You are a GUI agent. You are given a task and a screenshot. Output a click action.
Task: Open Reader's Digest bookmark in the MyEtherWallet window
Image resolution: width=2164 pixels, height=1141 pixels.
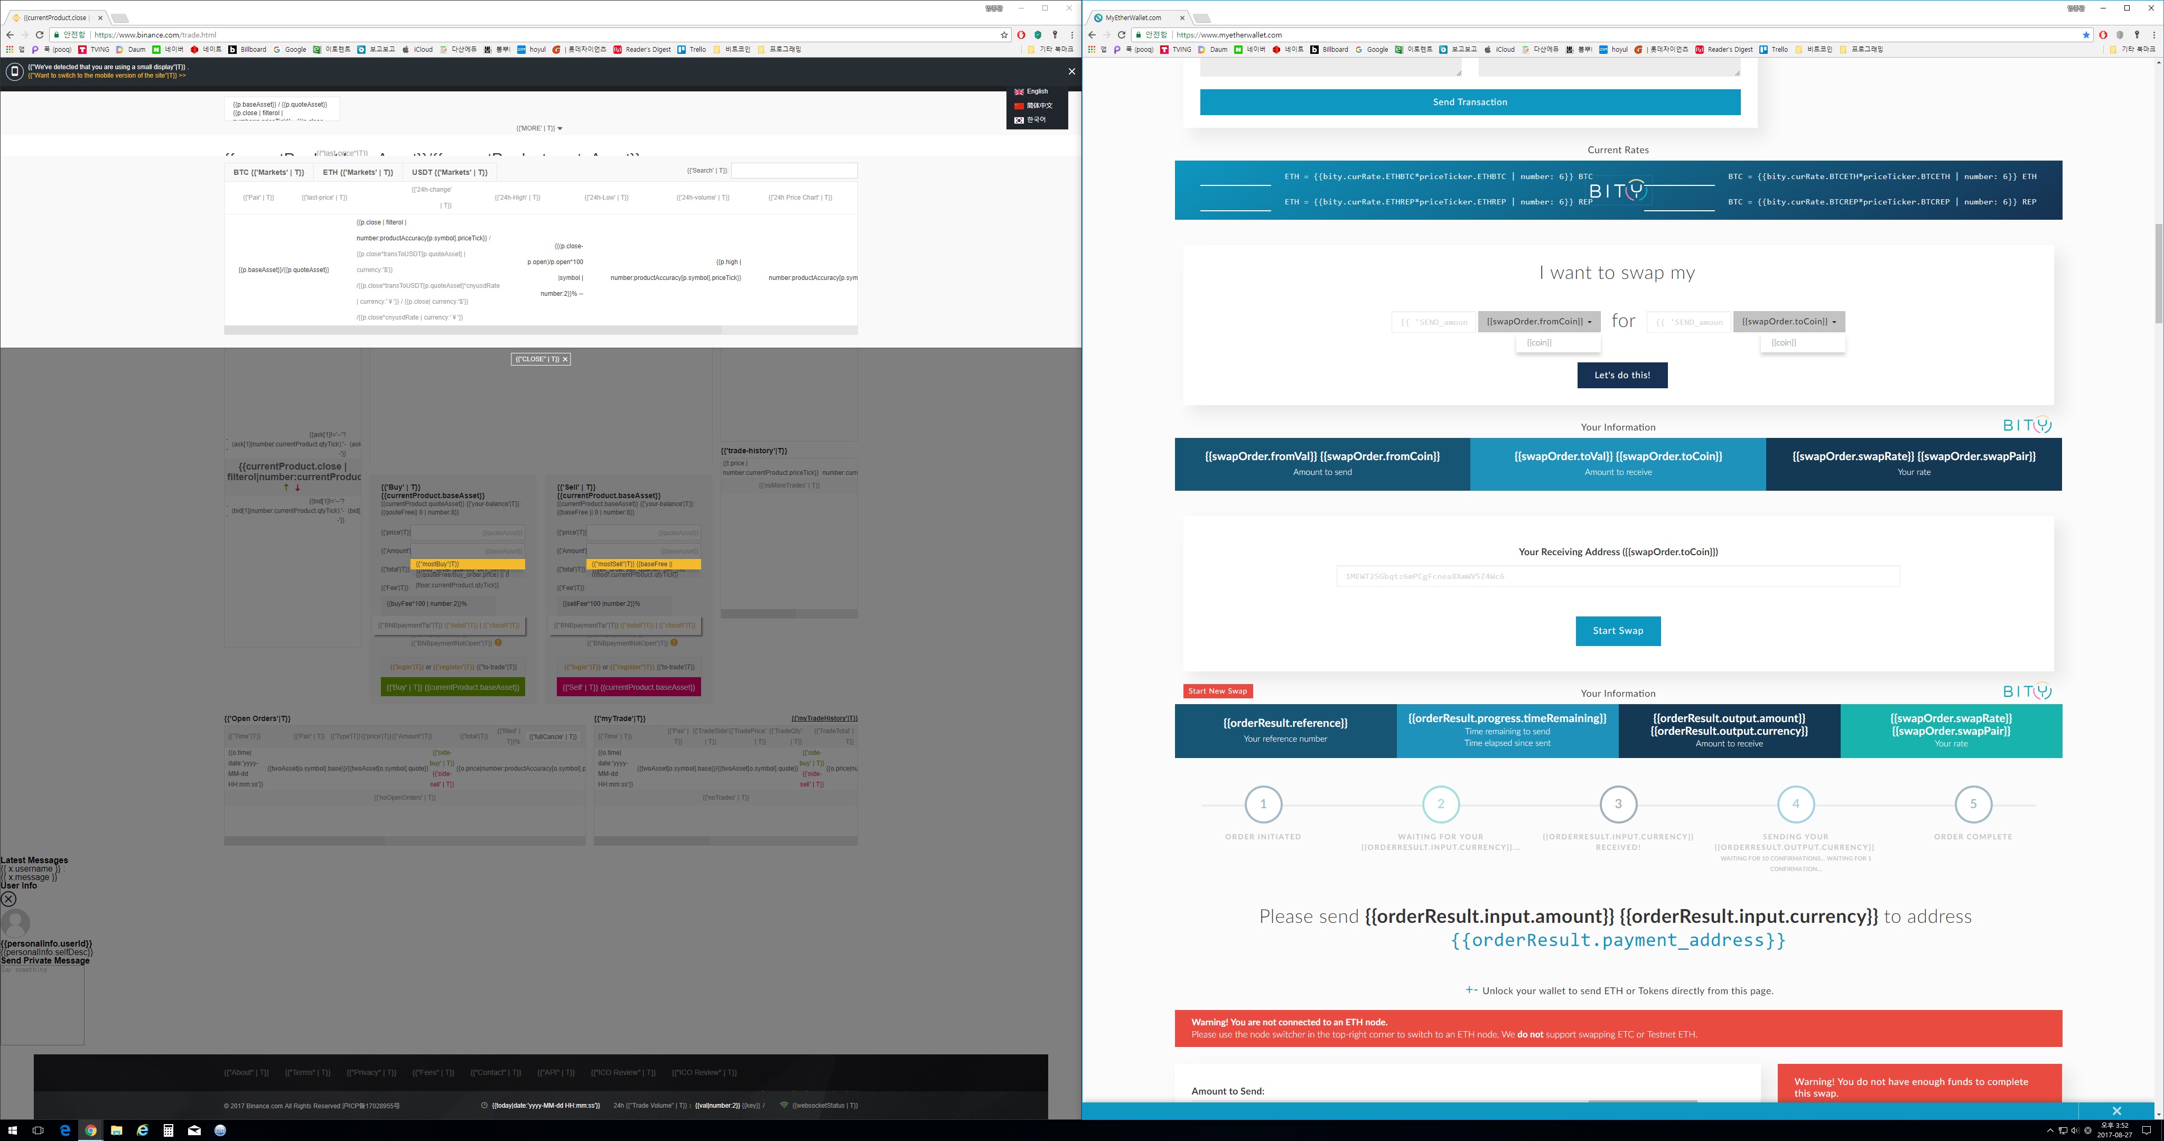(x=1724, y=50)
